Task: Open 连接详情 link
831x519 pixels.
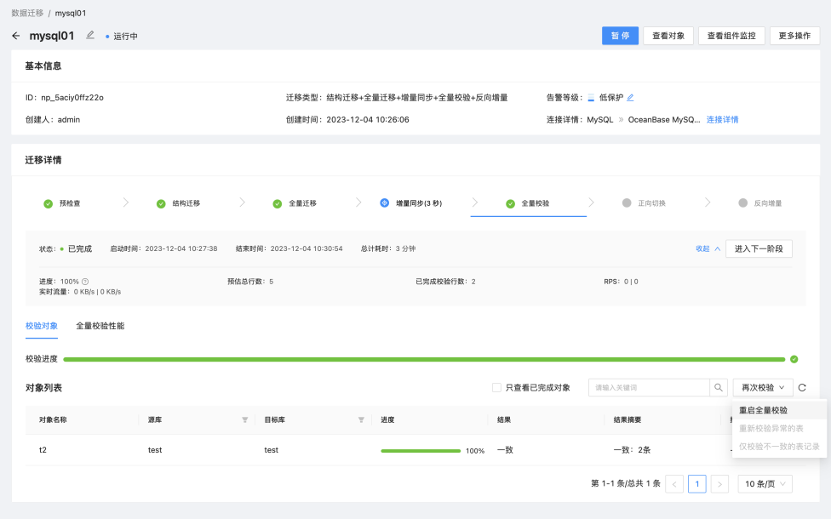Action: point(722,120)
